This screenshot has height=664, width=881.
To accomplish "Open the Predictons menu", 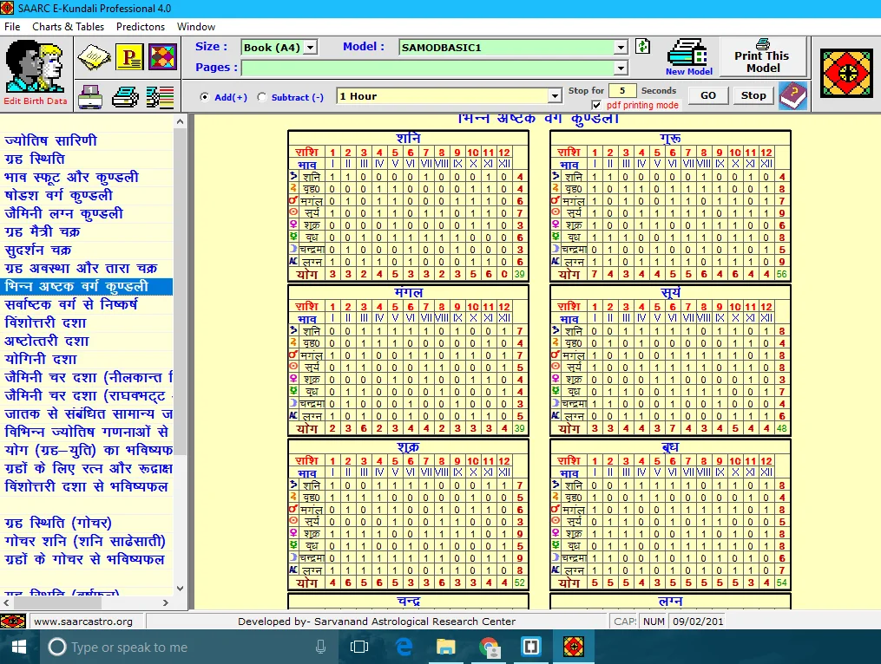I will pos(141,26).
